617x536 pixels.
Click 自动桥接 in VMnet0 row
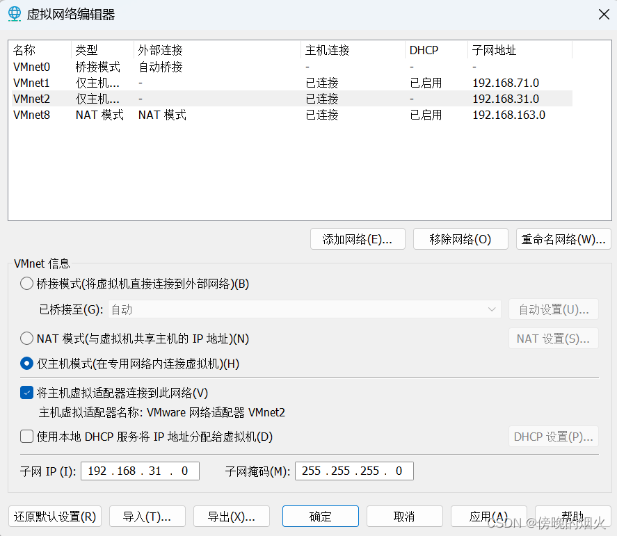[x=161, y=67]
